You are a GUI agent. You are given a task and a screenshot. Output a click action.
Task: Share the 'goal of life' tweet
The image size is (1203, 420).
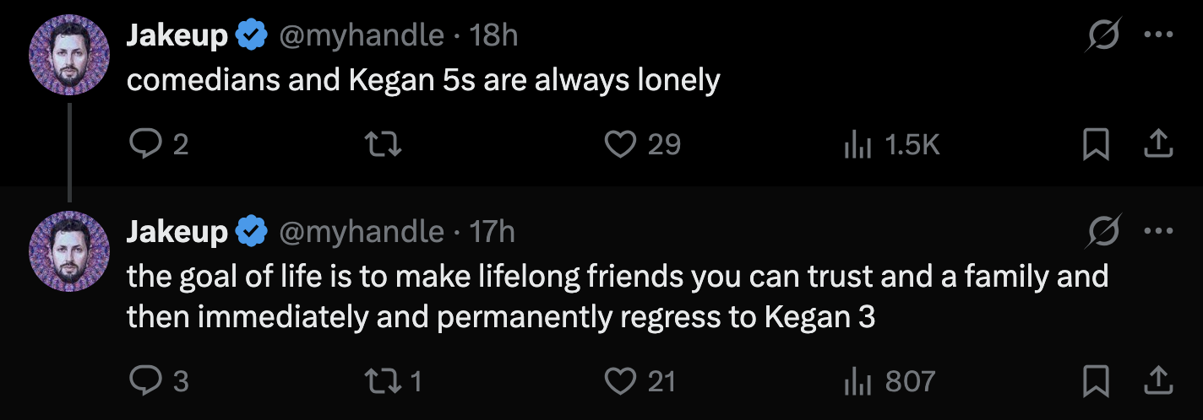coord(1158,381)
